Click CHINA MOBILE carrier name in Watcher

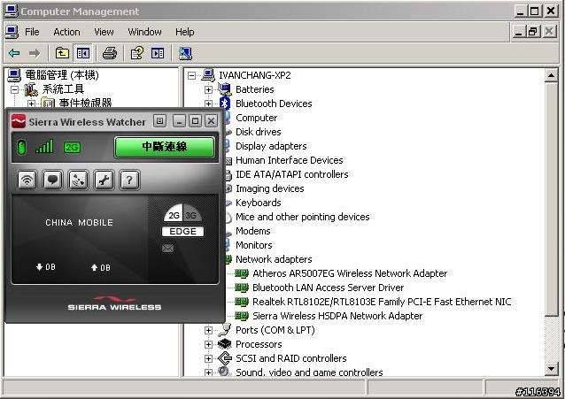79,223
